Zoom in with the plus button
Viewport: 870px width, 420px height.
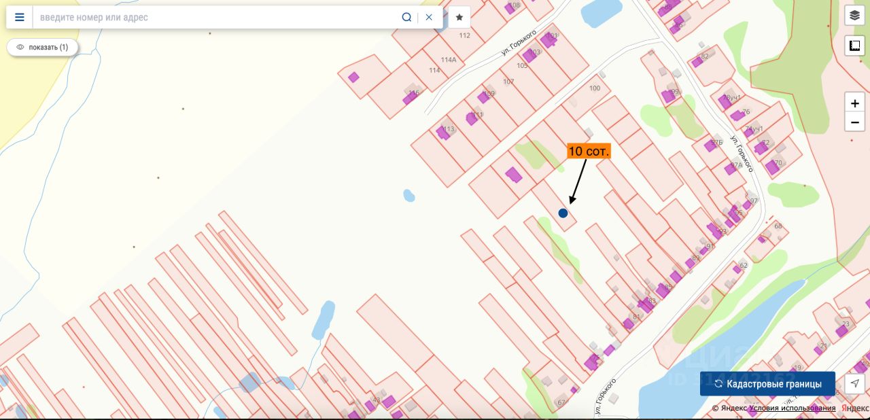tap(854, 103)
